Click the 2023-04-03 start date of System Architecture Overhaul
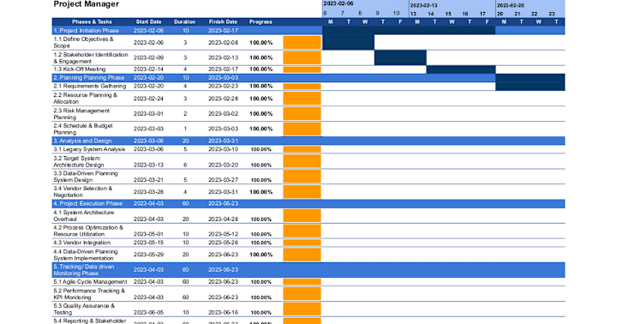617x324 pixels. tap(148, 219)
